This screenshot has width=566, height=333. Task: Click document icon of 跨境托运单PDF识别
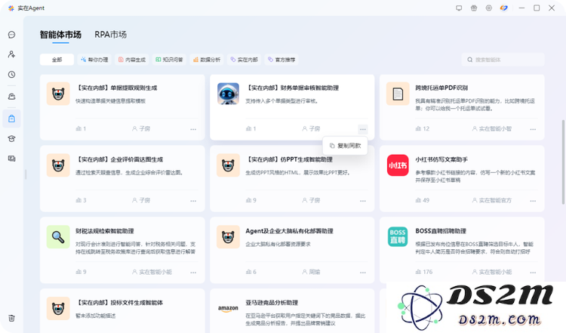[398, 94]
